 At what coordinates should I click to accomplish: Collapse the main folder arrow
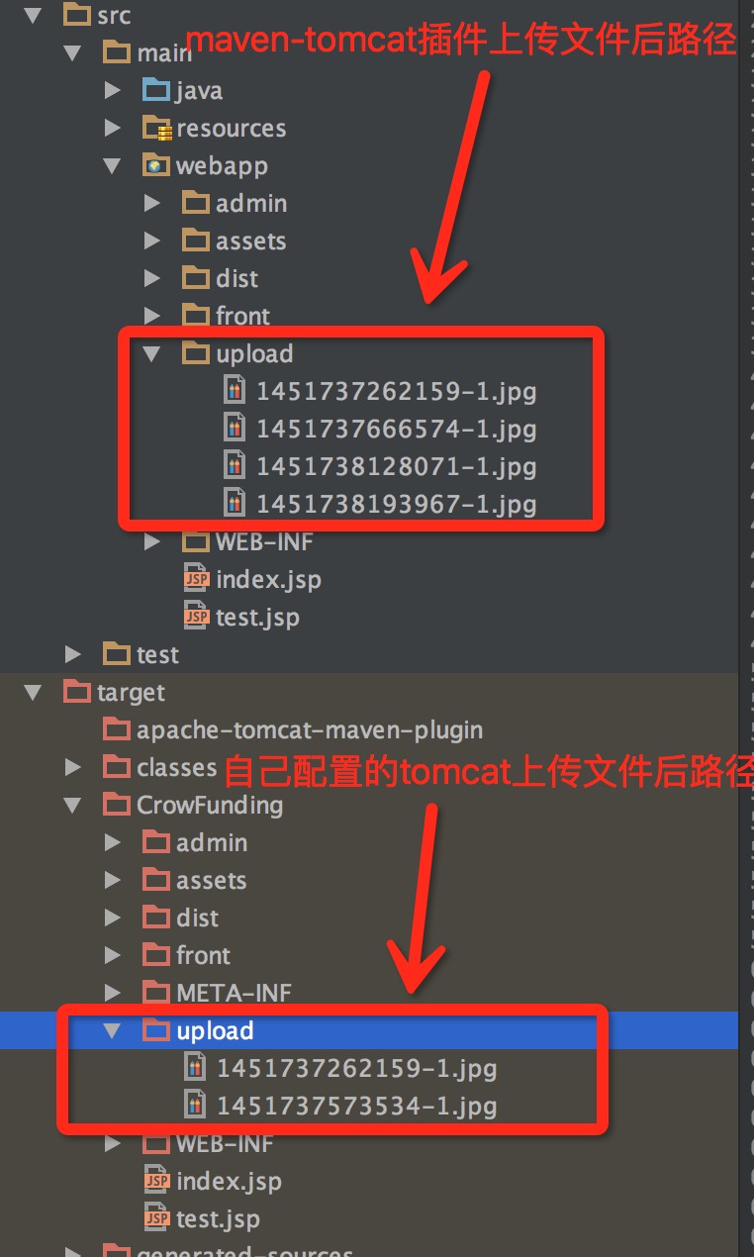click(x=72, y=52)
